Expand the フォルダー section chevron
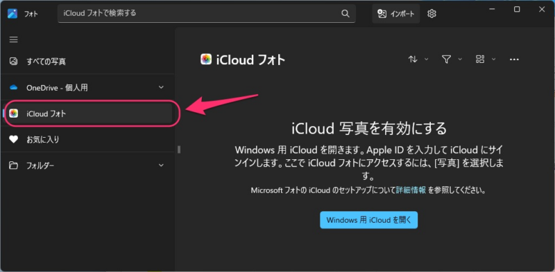555x272 pixels. coord(161,165)
